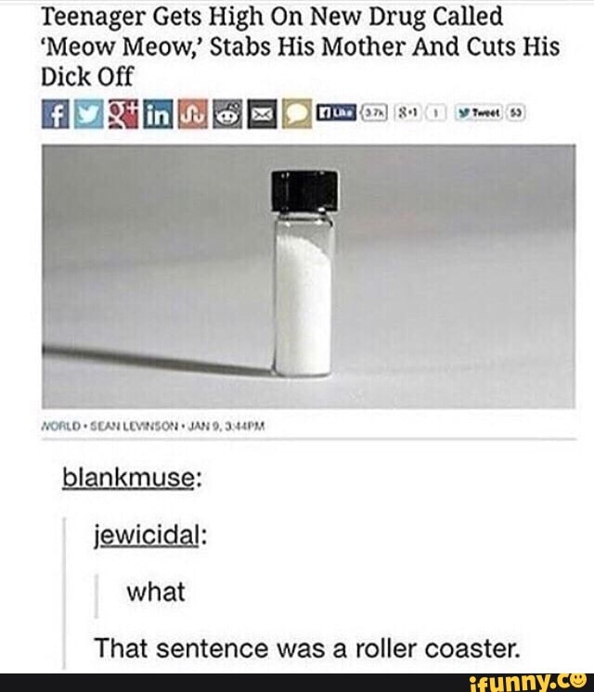The image size is (594, 692).
Task: Click the 3.7k like count bubble
Action: pos(375,113)
